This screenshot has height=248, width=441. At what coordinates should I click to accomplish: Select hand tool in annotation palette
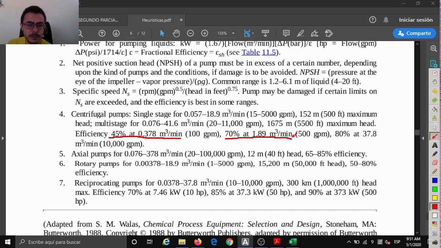point(435,82)
